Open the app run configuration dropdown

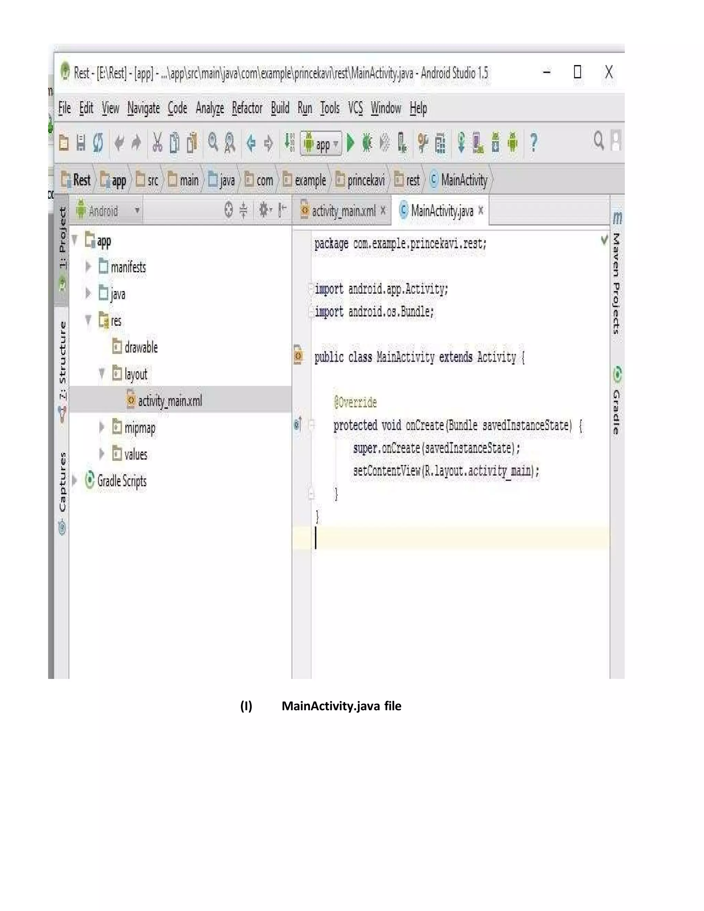tap(321, 143)
